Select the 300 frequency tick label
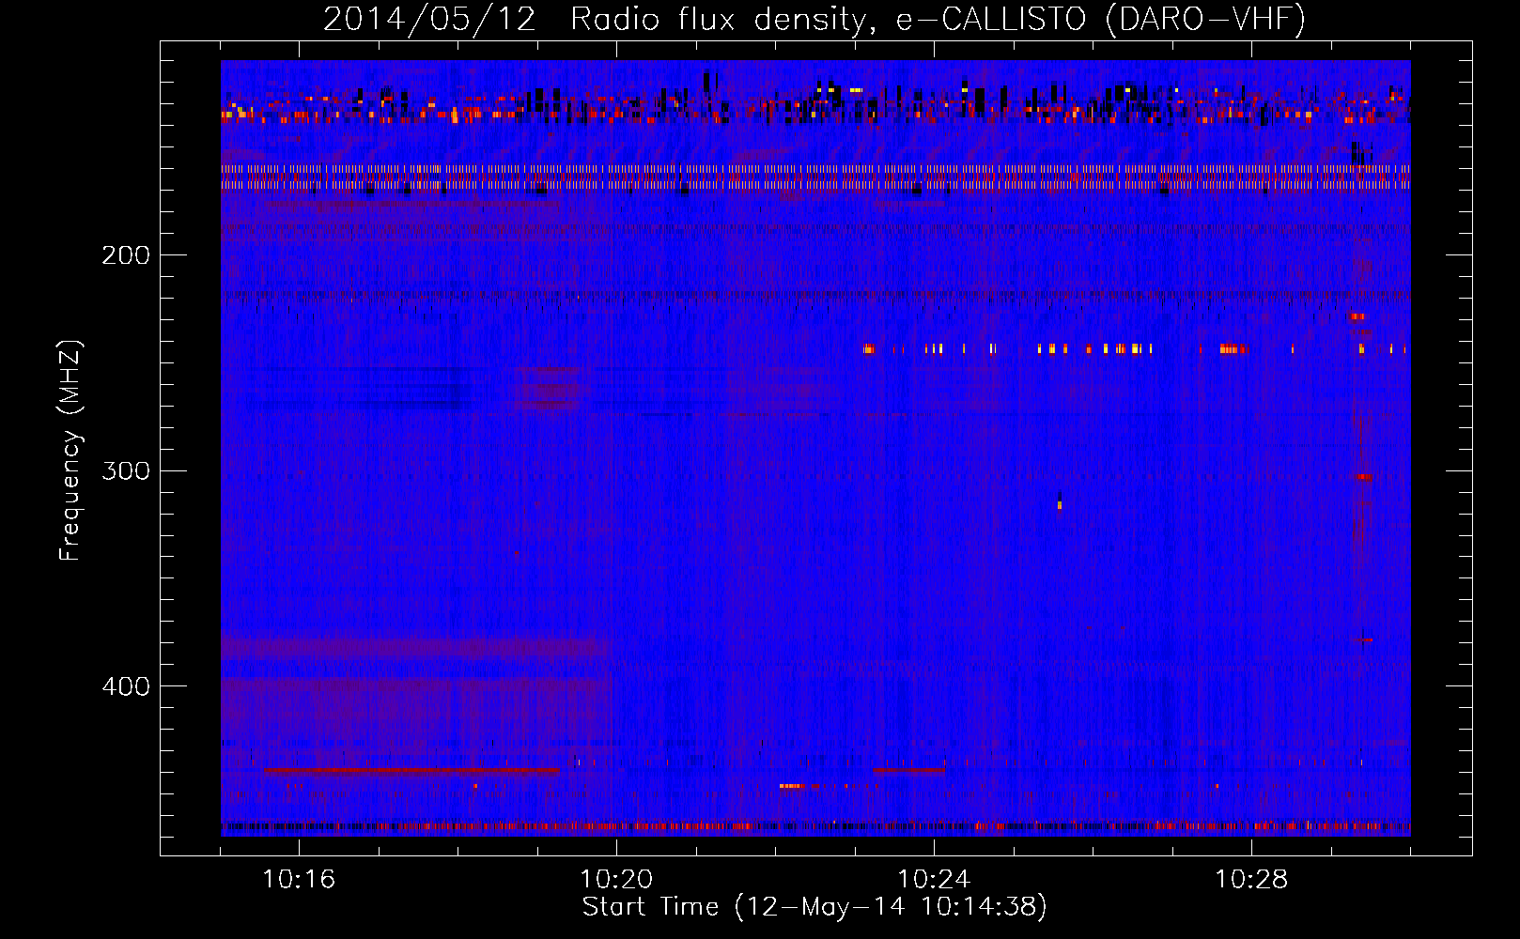 click(126, 470)
